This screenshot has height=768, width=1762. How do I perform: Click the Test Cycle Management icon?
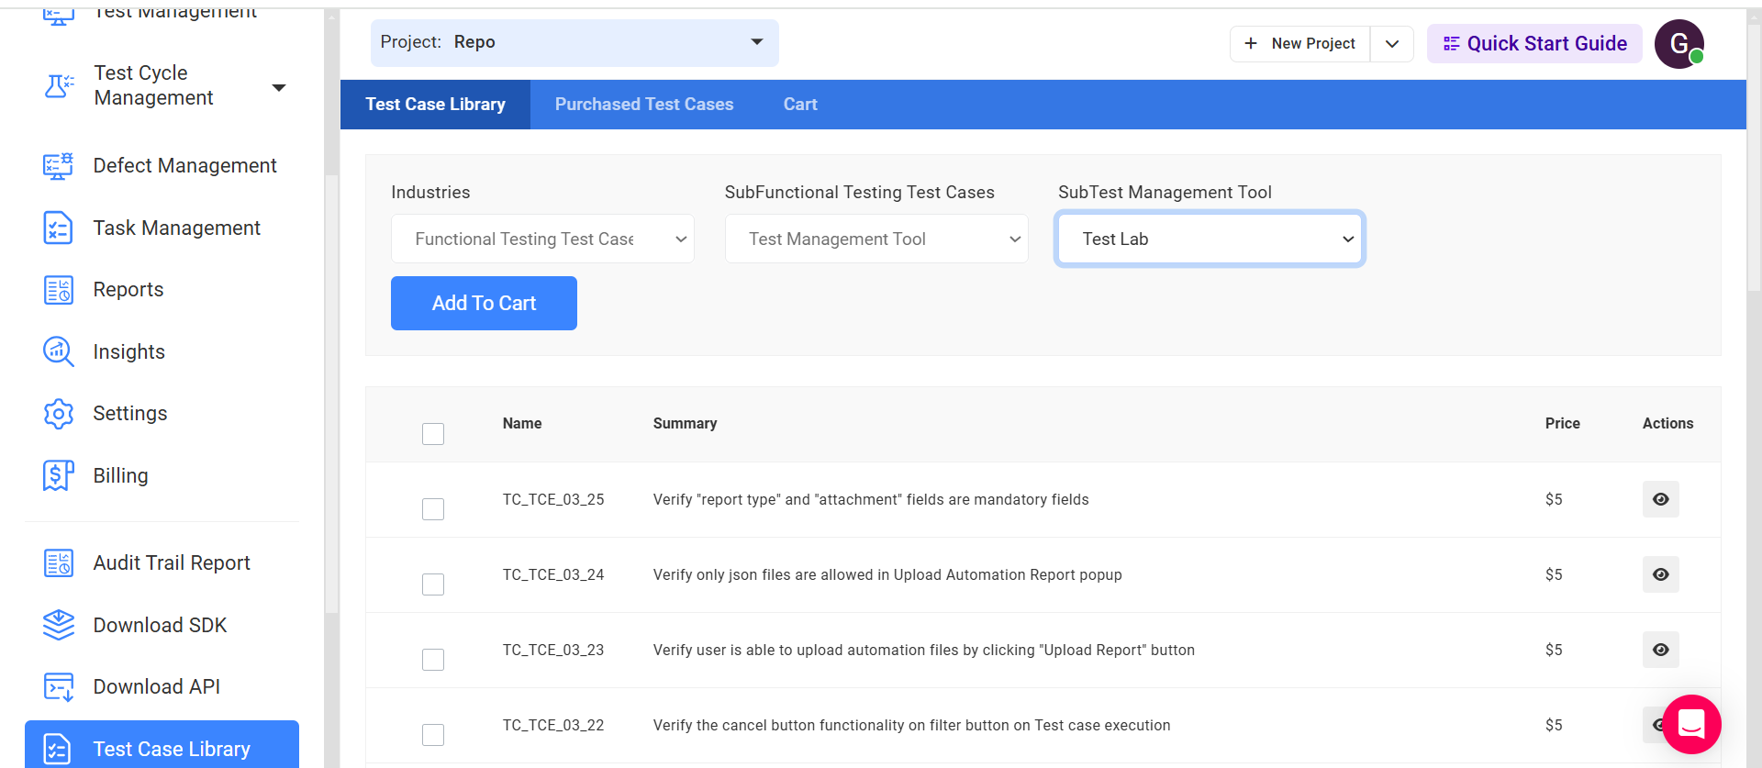point(59,86)
